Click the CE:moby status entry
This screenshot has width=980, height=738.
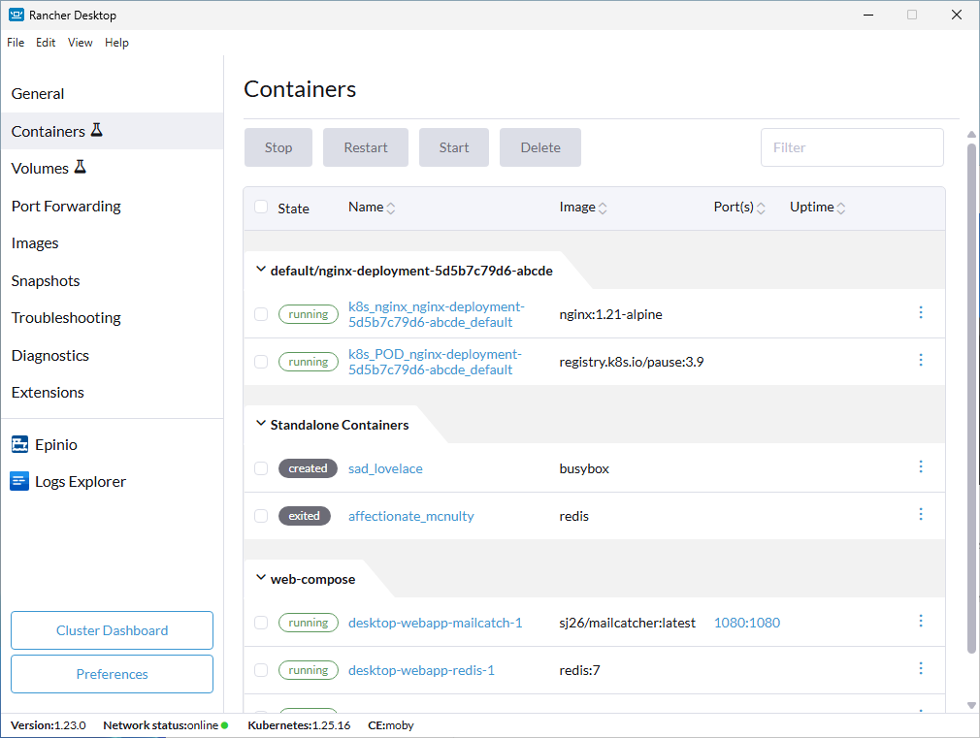391,725
